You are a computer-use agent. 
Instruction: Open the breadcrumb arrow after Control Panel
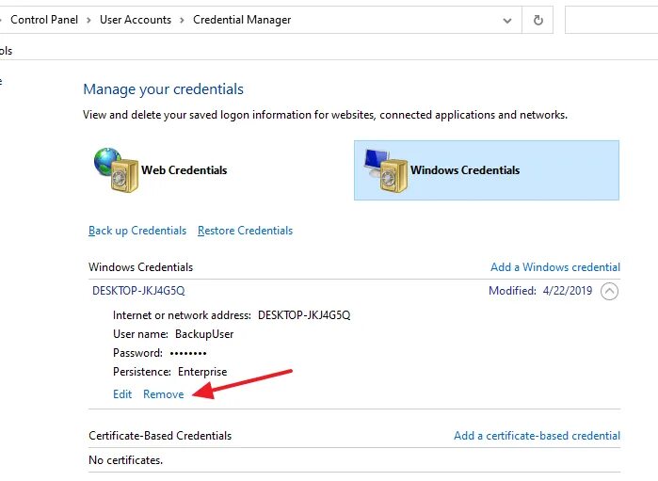tap(89, 20)
